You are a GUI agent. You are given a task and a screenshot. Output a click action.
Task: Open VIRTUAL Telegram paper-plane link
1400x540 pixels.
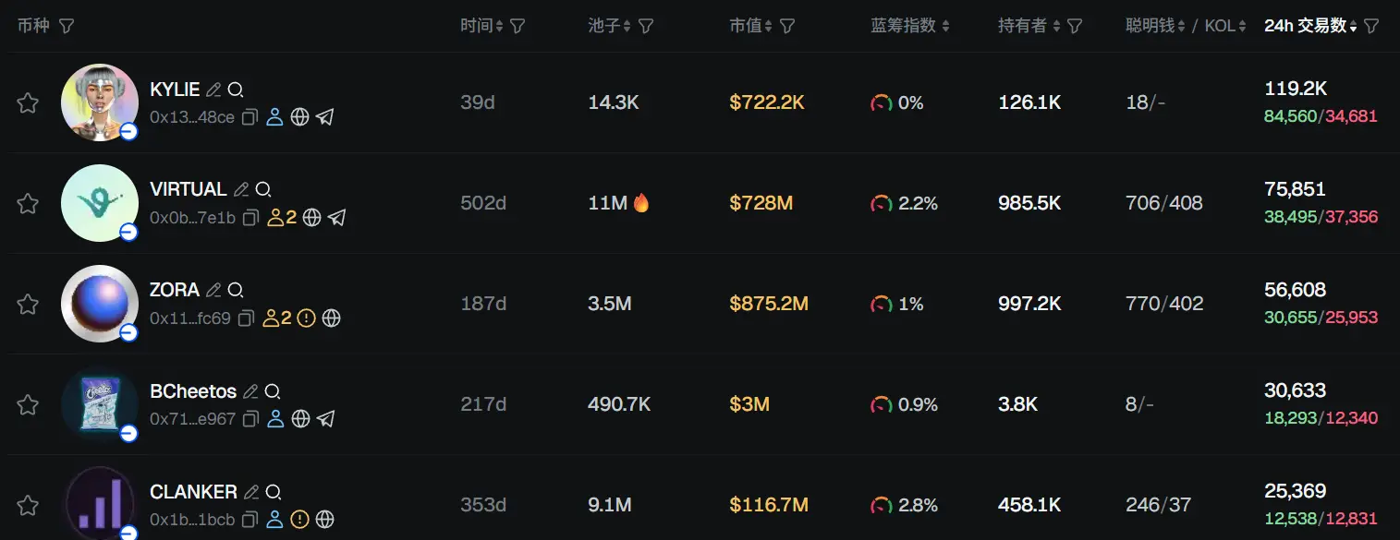[336, 218]
